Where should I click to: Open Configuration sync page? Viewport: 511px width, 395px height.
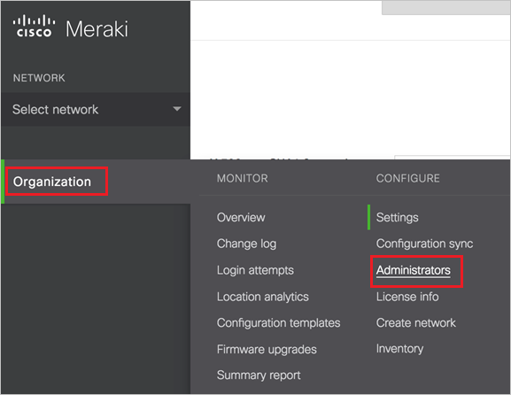(x=424, y=244)
